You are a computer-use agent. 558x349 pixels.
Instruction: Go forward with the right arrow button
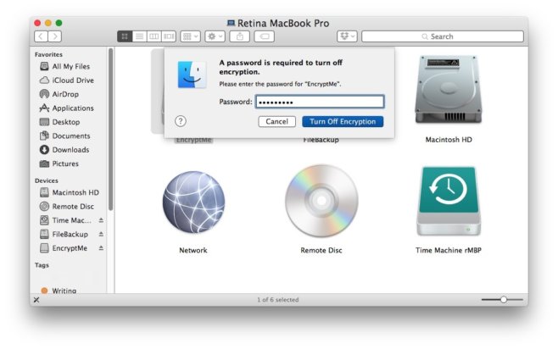pyautogui.click(x=55, y=36)
